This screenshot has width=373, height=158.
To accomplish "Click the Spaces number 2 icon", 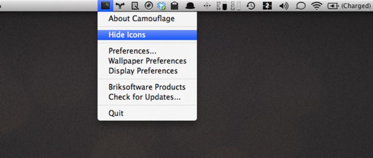I will (x=267, y=6).
